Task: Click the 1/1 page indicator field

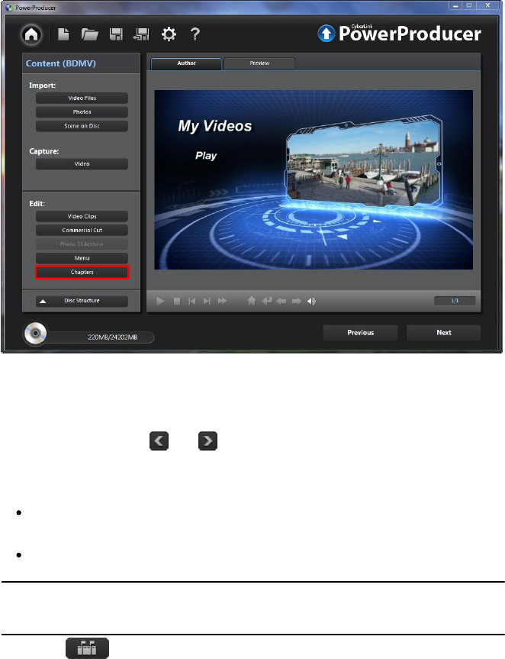Action: click(x=455, y=301)
